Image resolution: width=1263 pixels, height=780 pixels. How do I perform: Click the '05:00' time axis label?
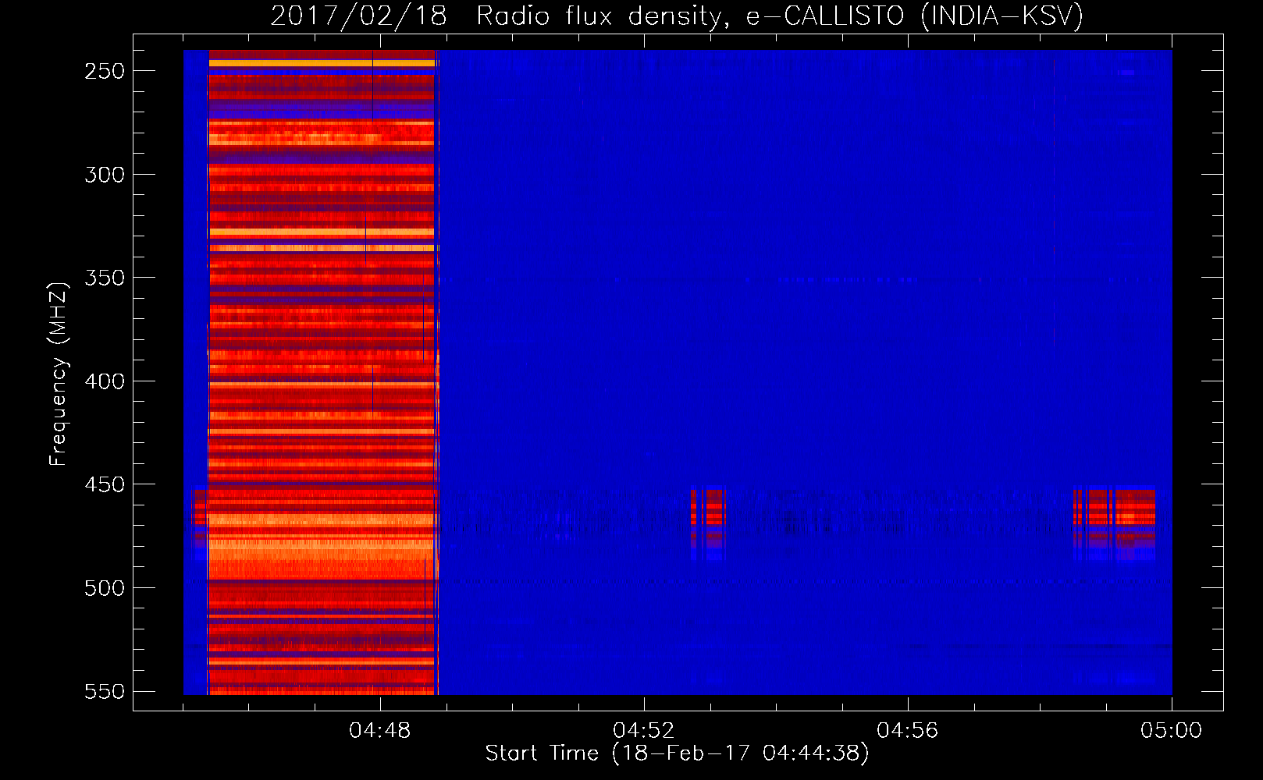coord(1172,731)
